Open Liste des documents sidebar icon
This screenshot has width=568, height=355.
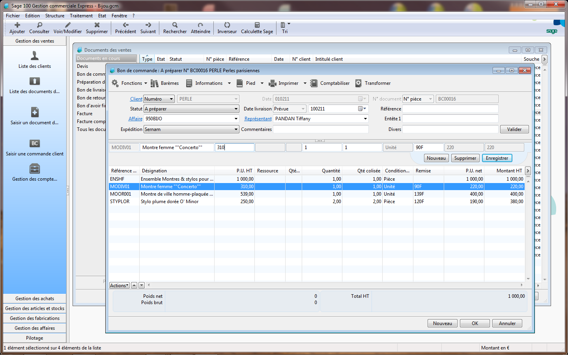click(x=35, y=81)
